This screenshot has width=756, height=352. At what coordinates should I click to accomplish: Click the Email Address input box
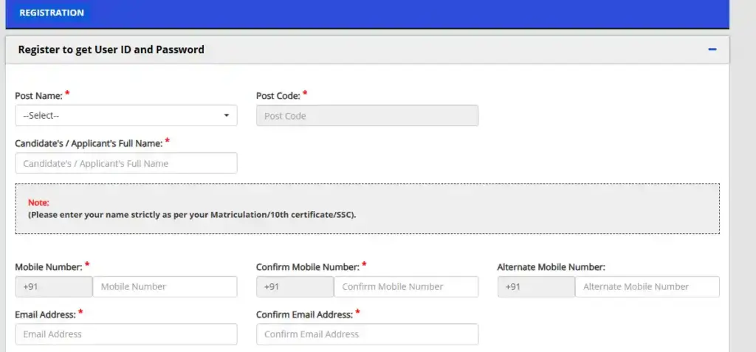[x=126, y=334]
